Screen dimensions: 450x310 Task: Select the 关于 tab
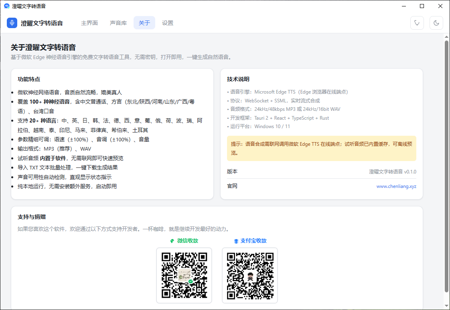click(144, 23)
